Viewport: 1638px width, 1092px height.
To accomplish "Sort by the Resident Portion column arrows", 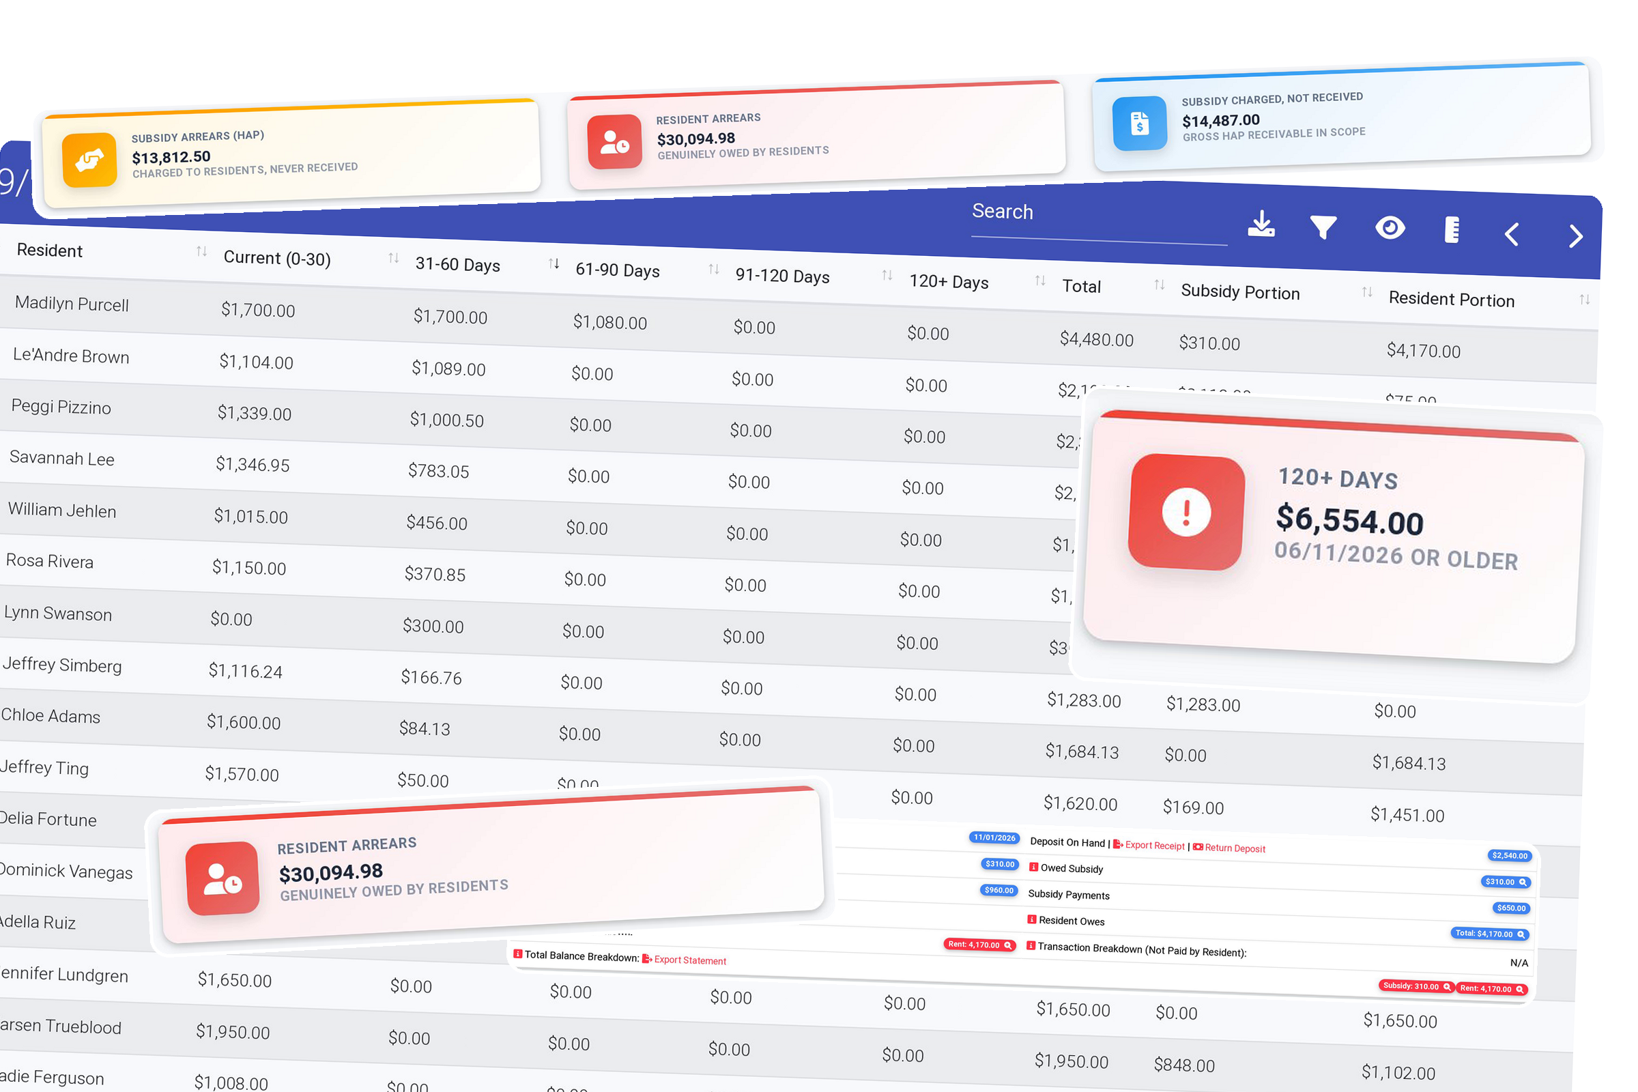I will coord(1585,300).
